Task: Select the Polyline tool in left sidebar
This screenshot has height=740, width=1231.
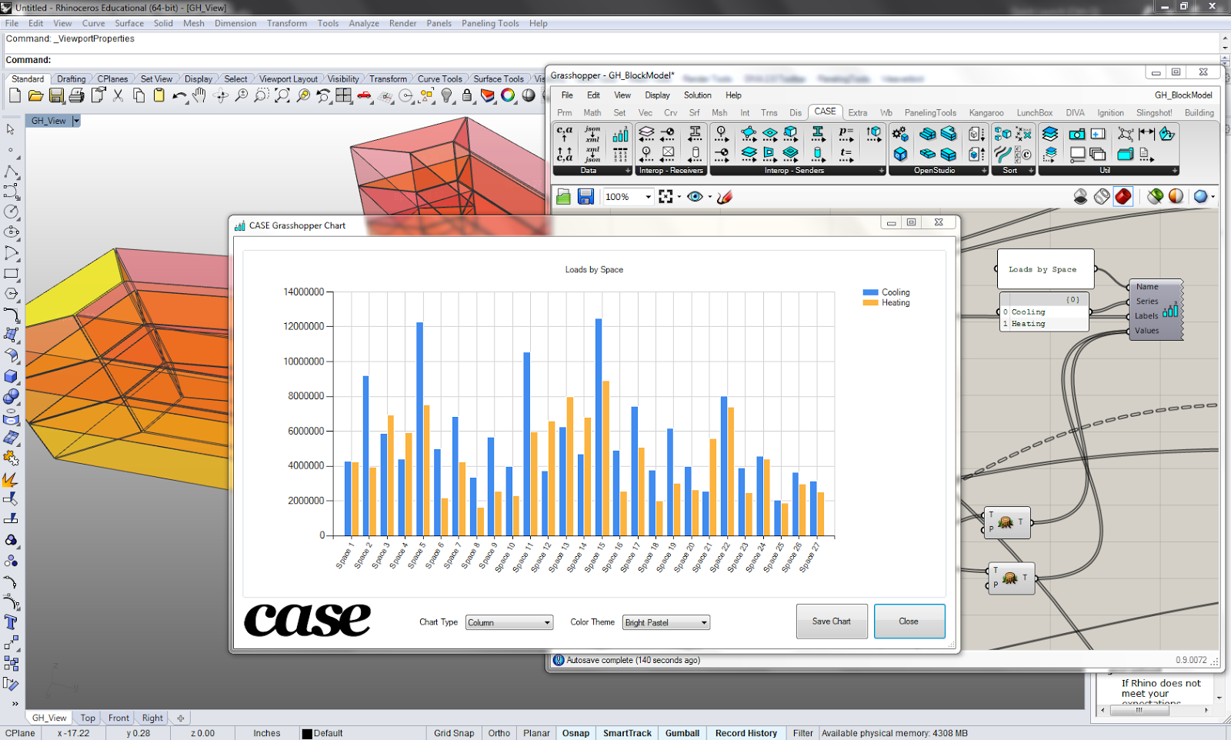Action: pyautogui.click(x=12, y=171)
